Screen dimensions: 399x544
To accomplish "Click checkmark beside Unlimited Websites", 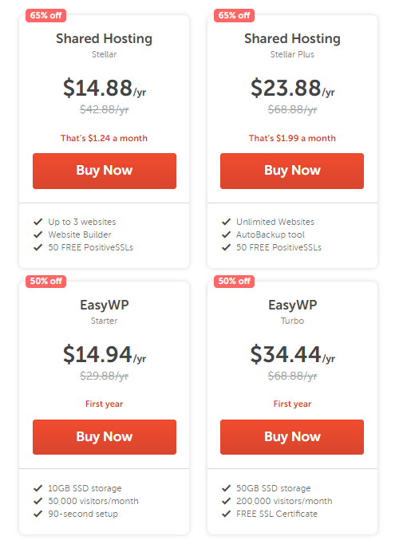I will click(226, 222).
